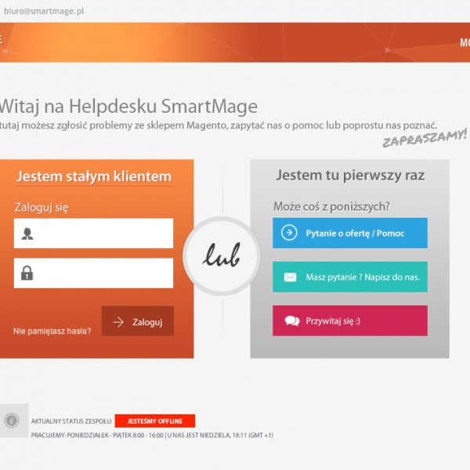The height and width of the screenshot is (470, 470).
Task: Click the 'JESTEŚMY OFFLINE' status badge
Action: (155, 421)
